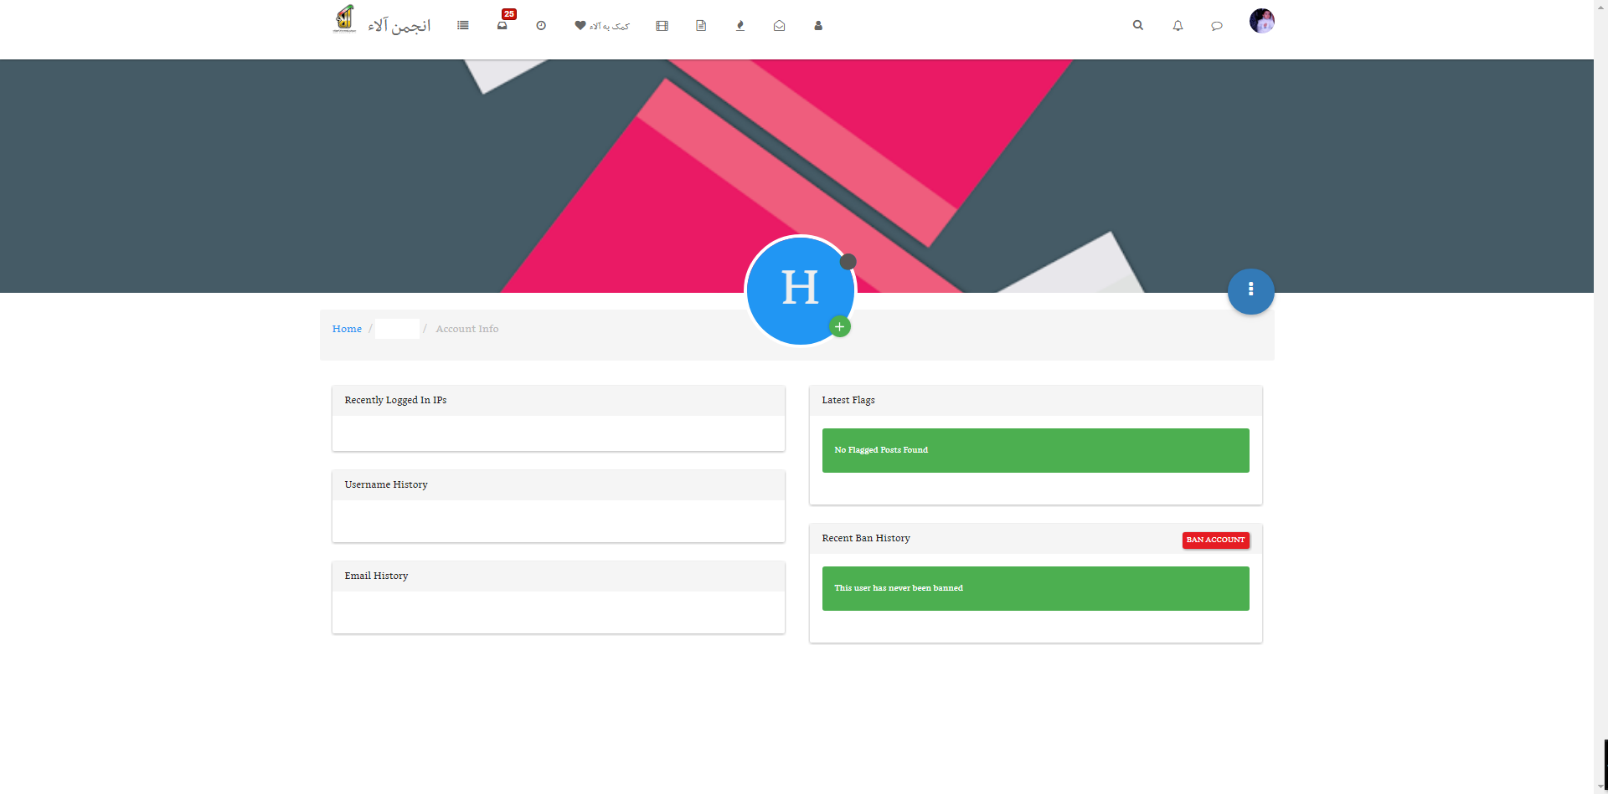Click the BAN ACCOUNT button

pos(1215,540)
